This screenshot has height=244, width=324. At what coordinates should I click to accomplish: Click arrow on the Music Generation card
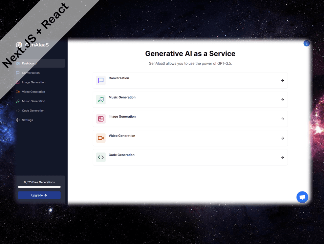coord(282,100)
